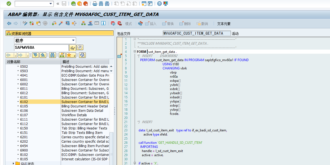Click the 描述 column header
330x165 pixels.
85,62
